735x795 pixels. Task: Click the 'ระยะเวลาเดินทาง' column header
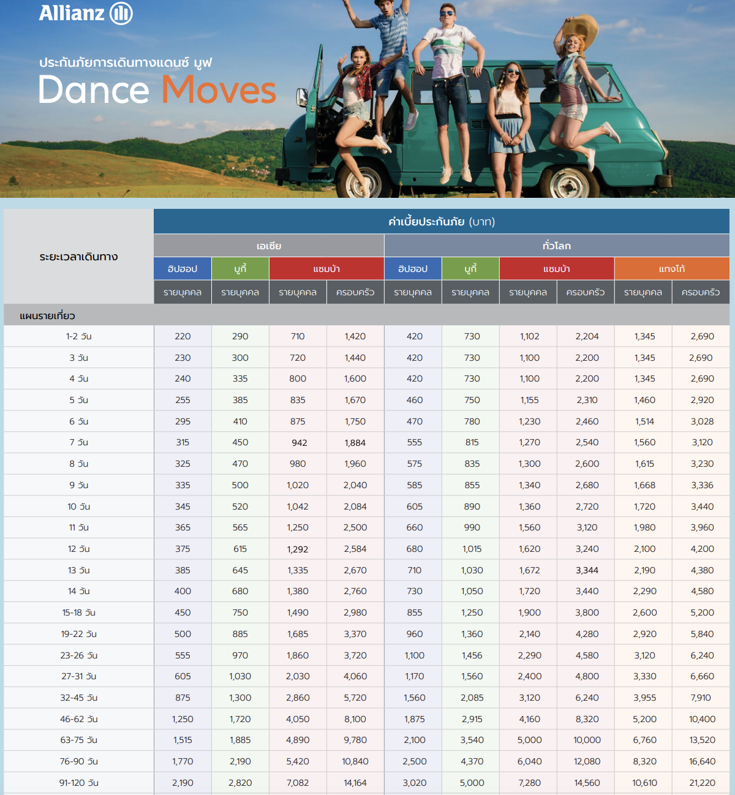[x=78, y=257]
